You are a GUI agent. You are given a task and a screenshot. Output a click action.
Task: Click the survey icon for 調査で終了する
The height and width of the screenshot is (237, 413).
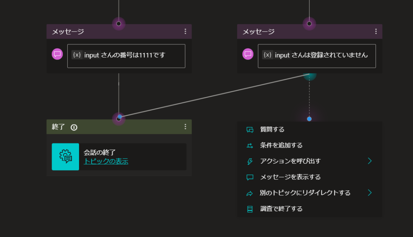[x=250, y=209]
